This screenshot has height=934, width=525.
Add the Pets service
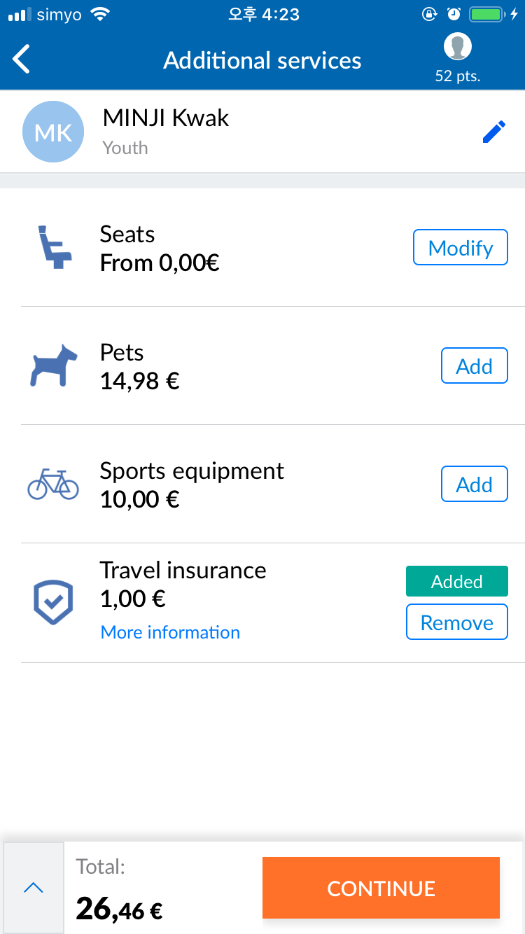click(x=475, y=365)
